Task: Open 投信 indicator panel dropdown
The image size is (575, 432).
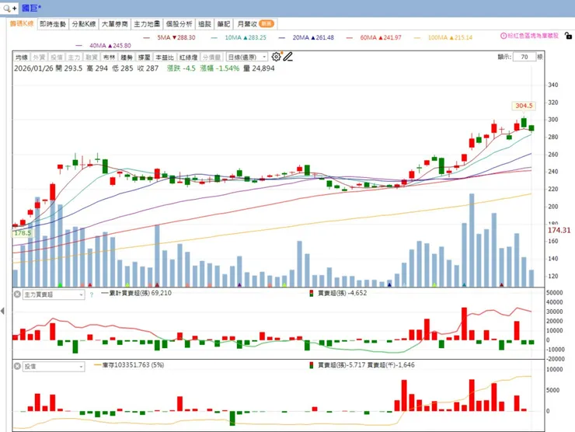Action: [x=54, y=367]
